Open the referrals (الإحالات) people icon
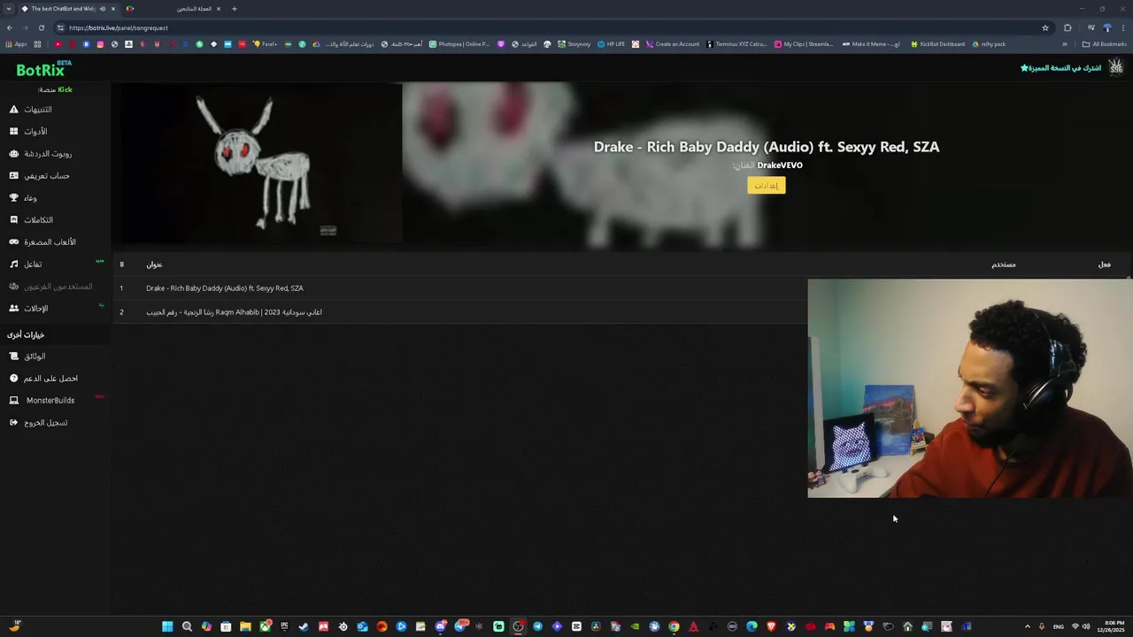1133x637 pixels. pos(13,309)
